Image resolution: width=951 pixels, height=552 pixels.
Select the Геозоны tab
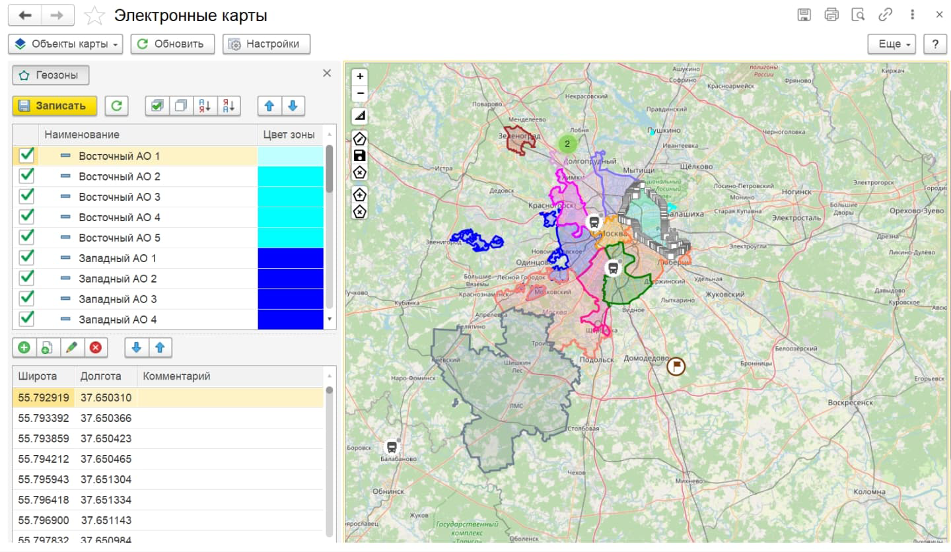(x=51, y=75)
